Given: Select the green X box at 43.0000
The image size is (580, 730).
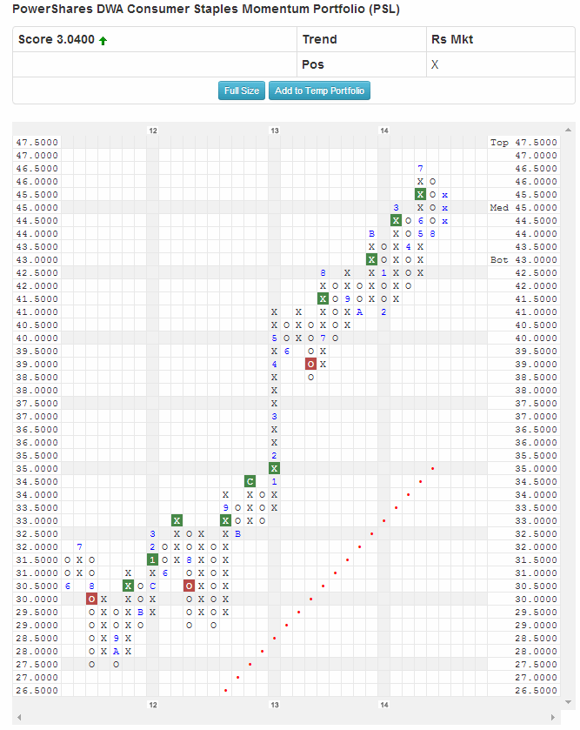Looking at the screenshot, I should point(371,259).
